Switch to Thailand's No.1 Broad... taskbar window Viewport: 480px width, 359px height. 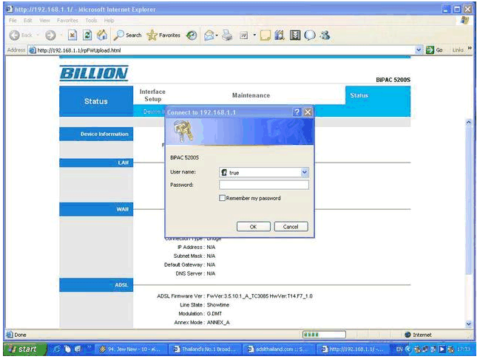[x=205, y=349]
